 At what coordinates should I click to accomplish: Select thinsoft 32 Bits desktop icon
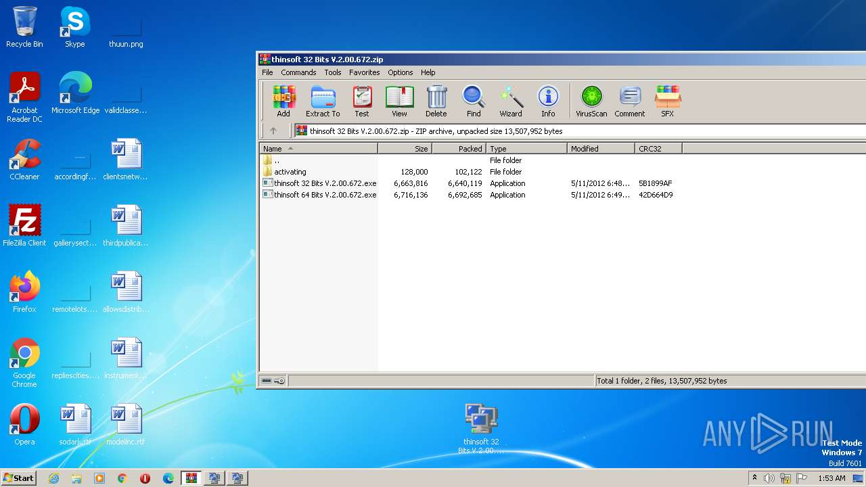tap(481, 429)
